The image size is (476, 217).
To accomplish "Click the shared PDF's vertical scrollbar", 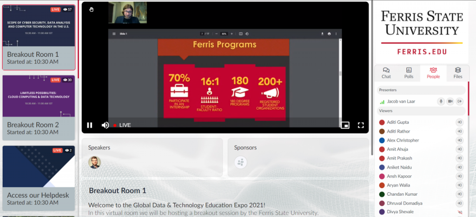I will tap(340, 73).
